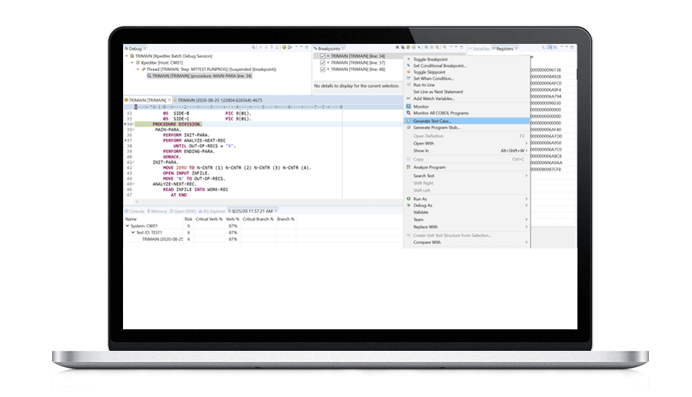This screenshot has width=692, height=397.
Task: Toggle checkbox for TRIMAIN line 34 breakpoint
Action: [322, 56]
